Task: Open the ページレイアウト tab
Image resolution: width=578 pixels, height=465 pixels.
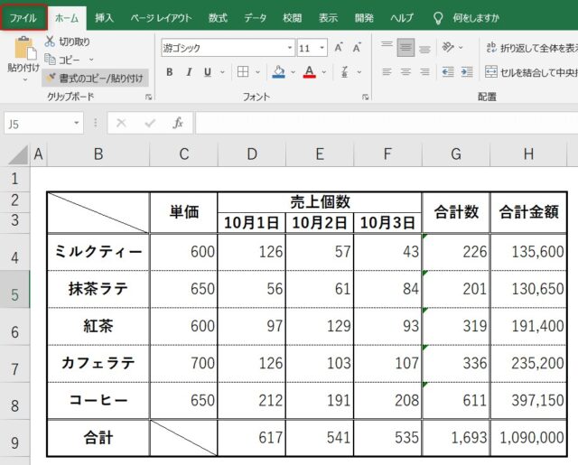Action: coord(161,18)
